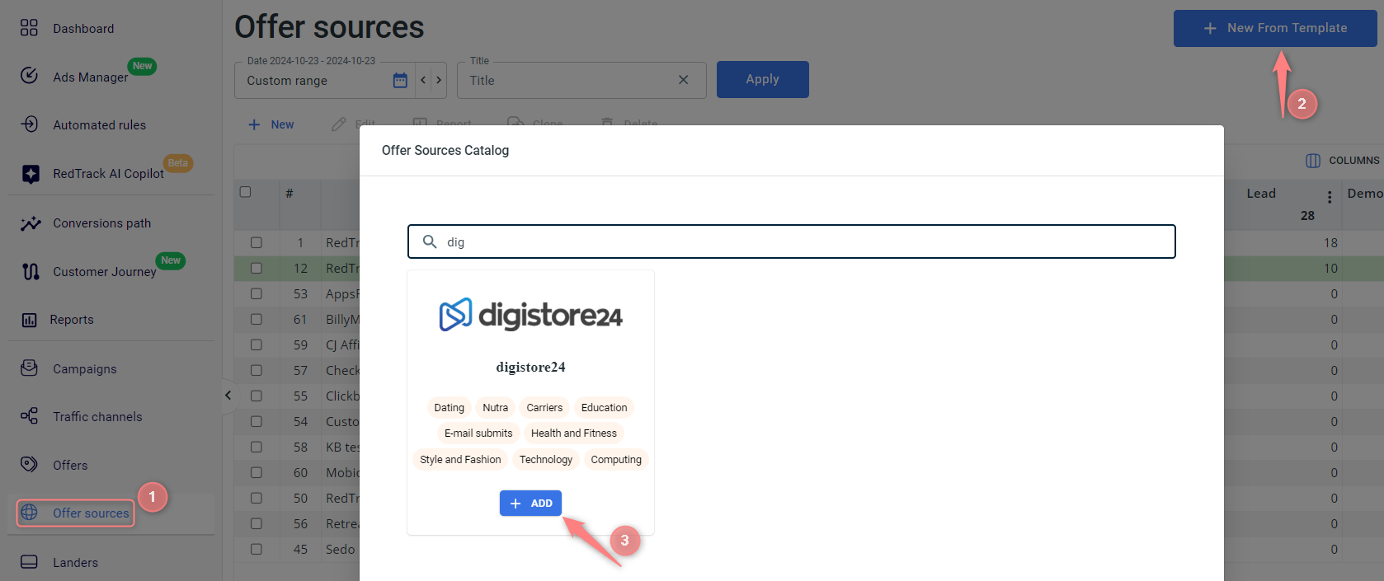Screen dimensions: 1384x581
Task: Check the checkbox for row 61
Action: click(257, 320)
